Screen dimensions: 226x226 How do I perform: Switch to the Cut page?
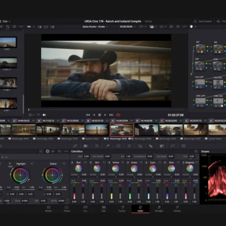pyautogui.click(x=85, y=209)
